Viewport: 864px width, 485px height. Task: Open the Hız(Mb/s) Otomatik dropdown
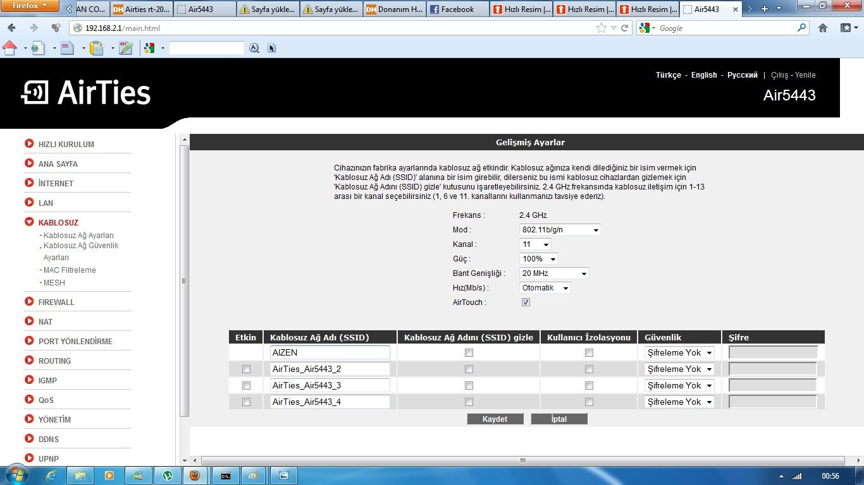click(x=545, y=288)
